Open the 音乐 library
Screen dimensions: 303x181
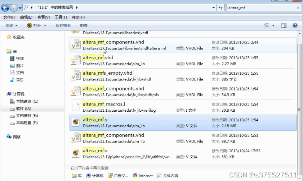[x=17, y=80]
